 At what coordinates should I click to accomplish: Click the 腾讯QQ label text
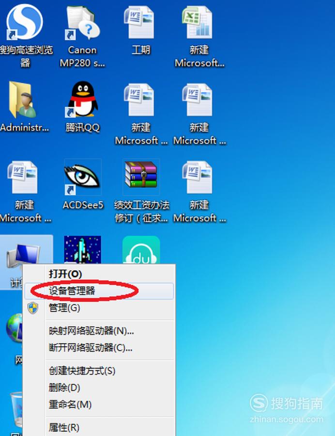click(x=82, y=128)
